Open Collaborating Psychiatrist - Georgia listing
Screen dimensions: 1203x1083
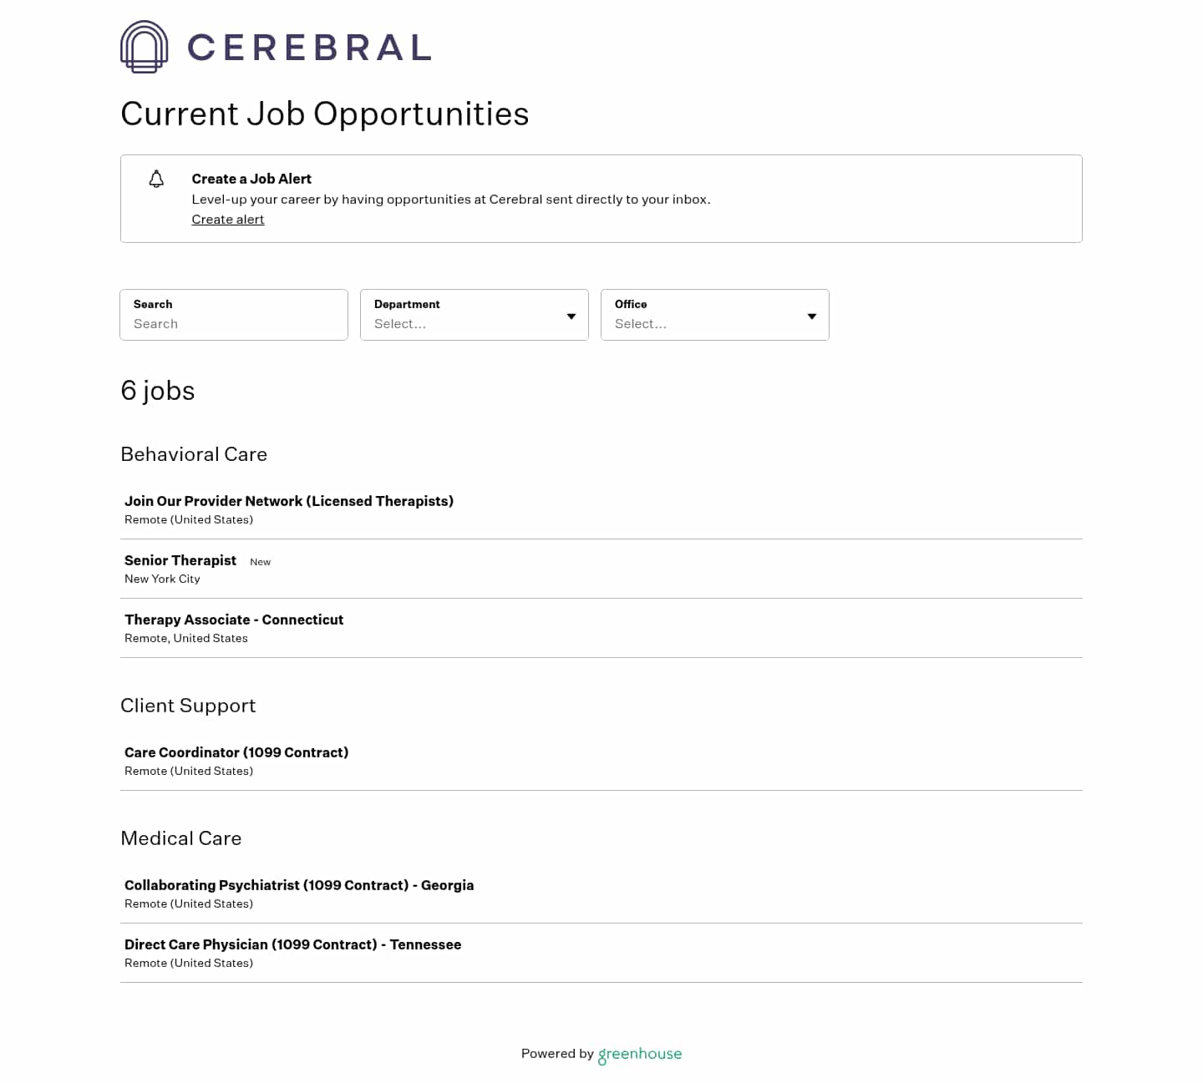(299, 885)
